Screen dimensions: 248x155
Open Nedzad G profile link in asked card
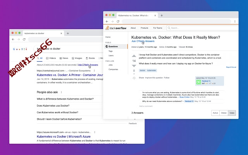tap(206, 81)
